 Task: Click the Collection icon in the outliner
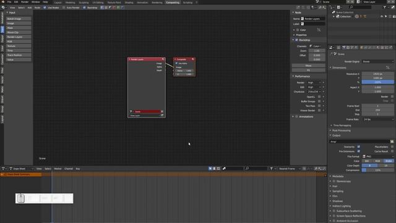[x=338, y=17]
